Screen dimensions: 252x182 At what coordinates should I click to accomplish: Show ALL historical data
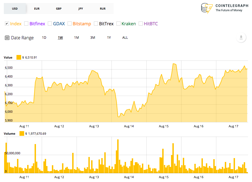click(125, 37)
